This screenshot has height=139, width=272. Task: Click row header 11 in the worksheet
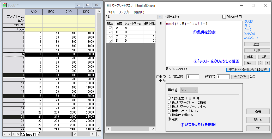[14, 75]
